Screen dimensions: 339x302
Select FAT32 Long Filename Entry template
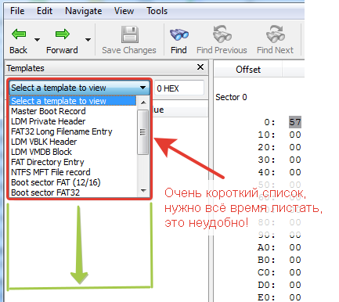click(73, 131)
